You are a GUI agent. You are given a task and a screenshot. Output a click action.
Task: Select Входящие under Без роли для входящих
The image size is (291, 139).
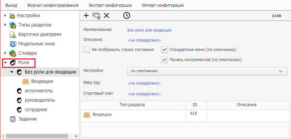[x=42, y=81]
